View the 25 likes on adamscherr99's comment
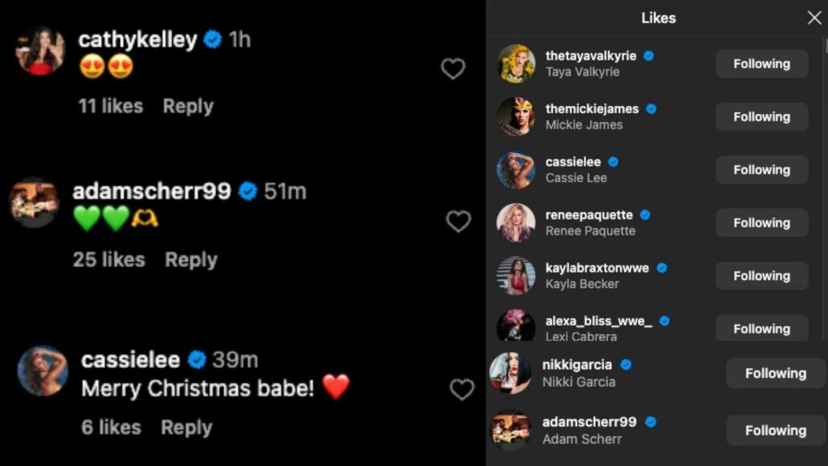Viewport: 828px width, 466px height. [x=109, y=260]
